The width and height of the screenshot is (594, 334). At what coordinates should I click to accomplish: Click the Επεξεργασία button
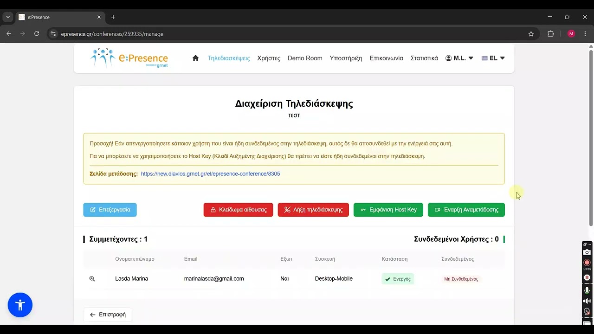110,210
